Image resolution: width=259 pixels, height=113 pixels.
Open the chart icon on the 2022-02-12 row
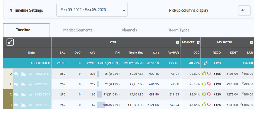coord(23,105)
